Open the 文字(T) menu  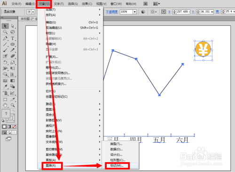(x=59, y=4)
